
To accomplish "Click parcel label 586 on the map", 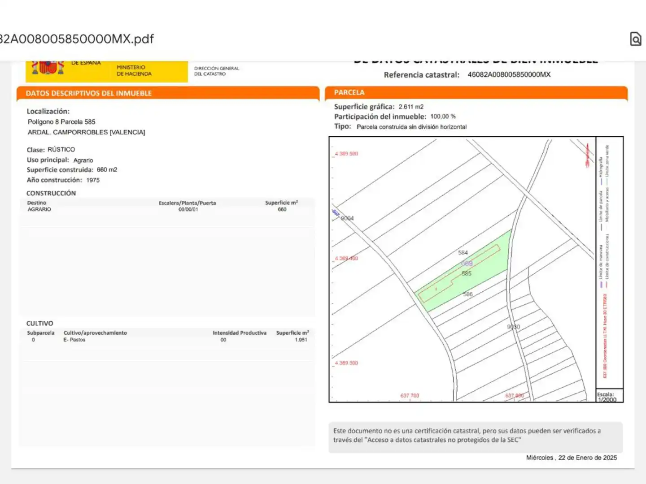I will tap(468, 294).
